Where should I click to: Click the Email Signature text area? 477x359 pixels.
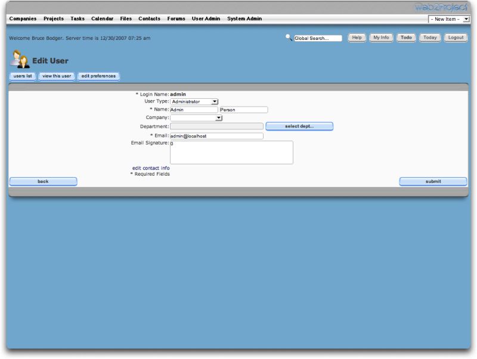[231, 152]
